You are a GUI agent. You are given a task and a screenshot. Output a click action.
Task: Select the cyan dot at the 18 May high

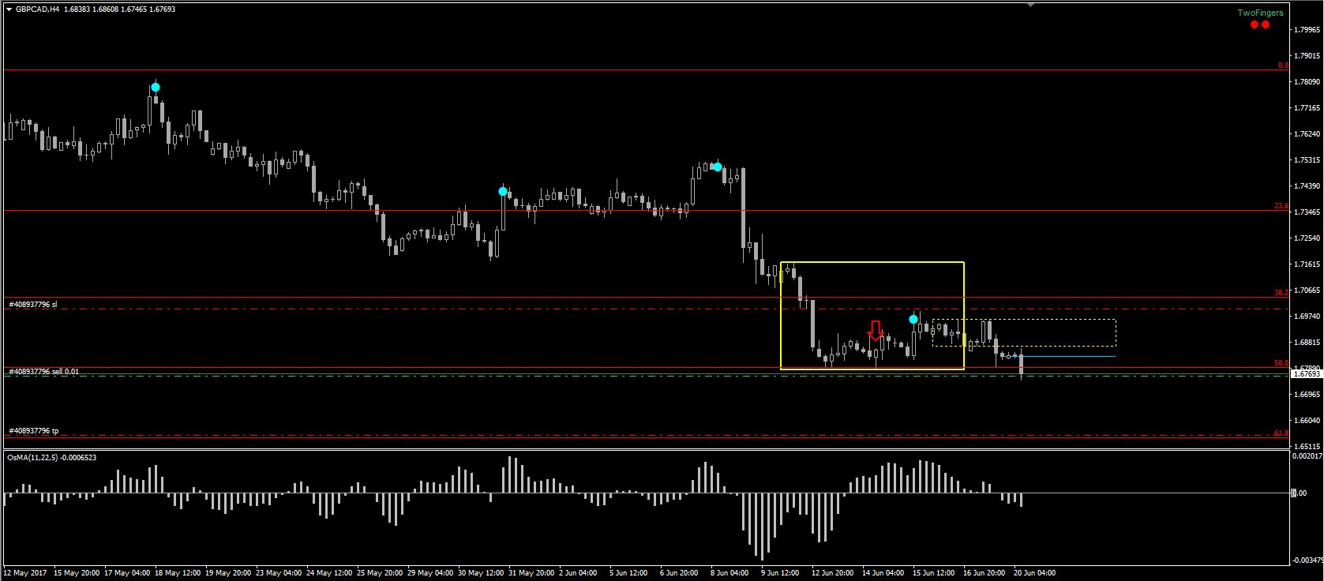tap(156, 88)
